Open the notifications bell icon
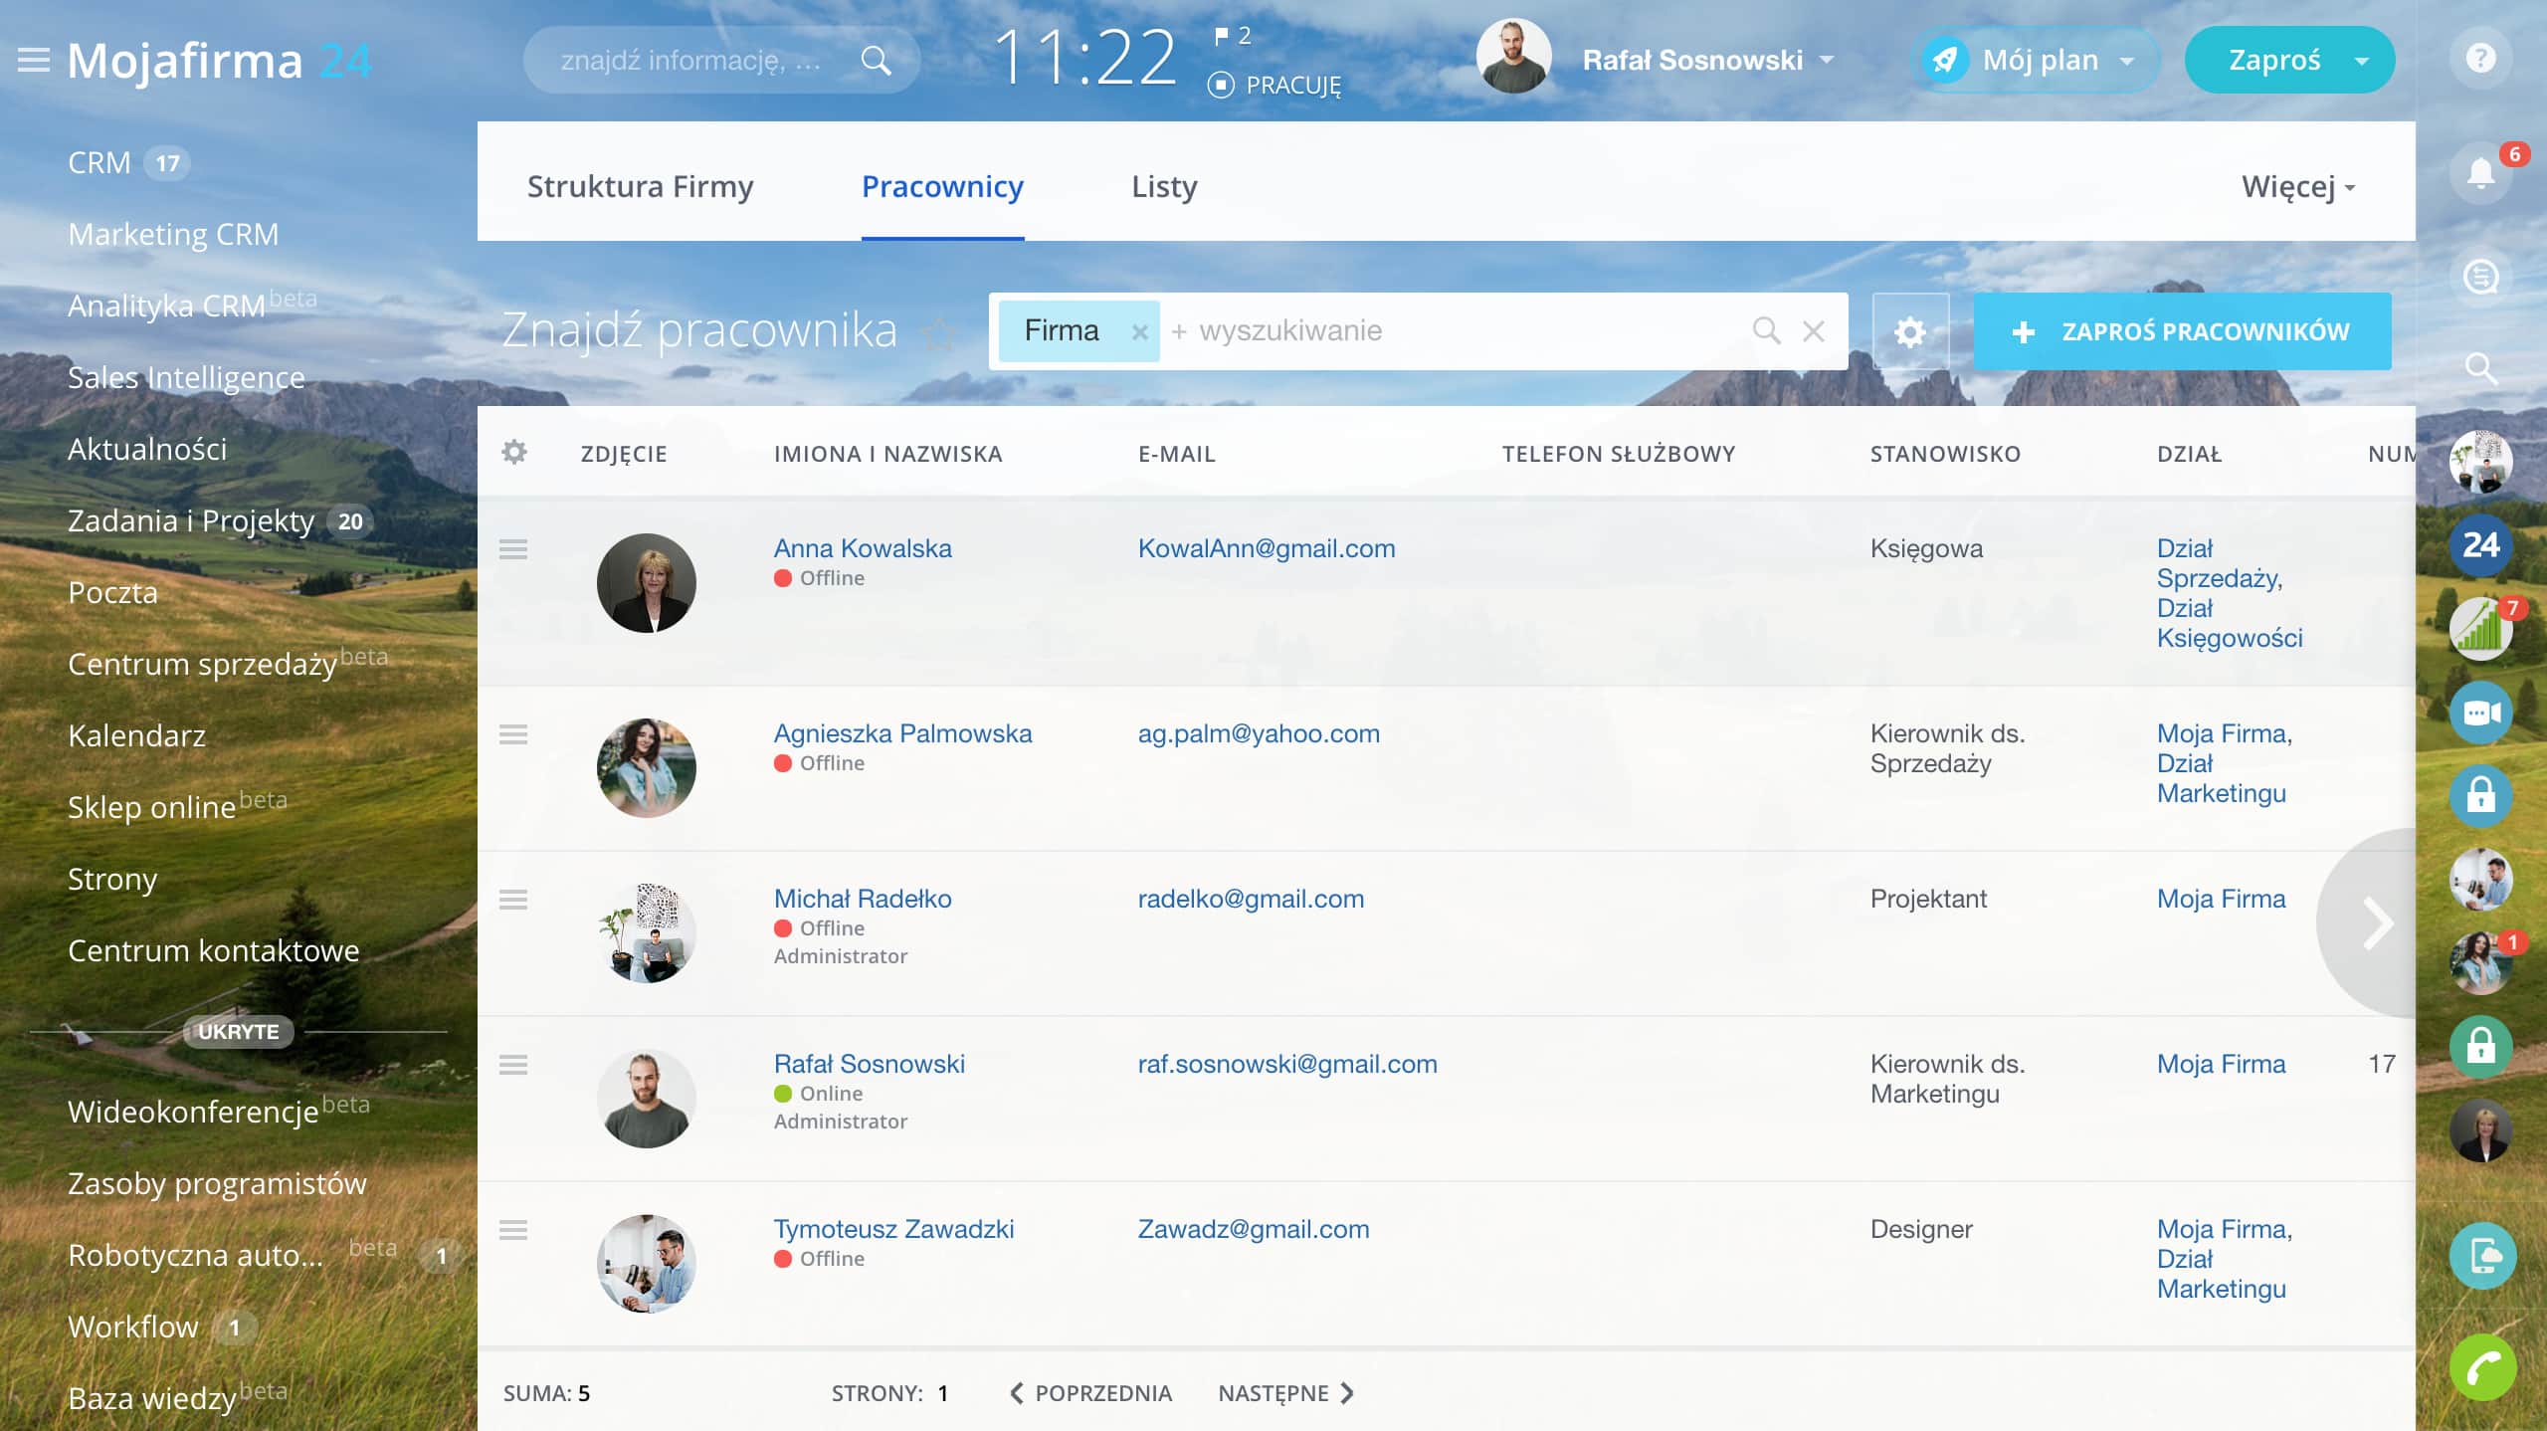This screenshot has width=2547, height=1431. 2480,173
